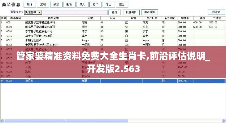Click price 2500.00 in selected row
Image resolution: width=226 pixels, height=124 pixels.
(x=182, y=81)
